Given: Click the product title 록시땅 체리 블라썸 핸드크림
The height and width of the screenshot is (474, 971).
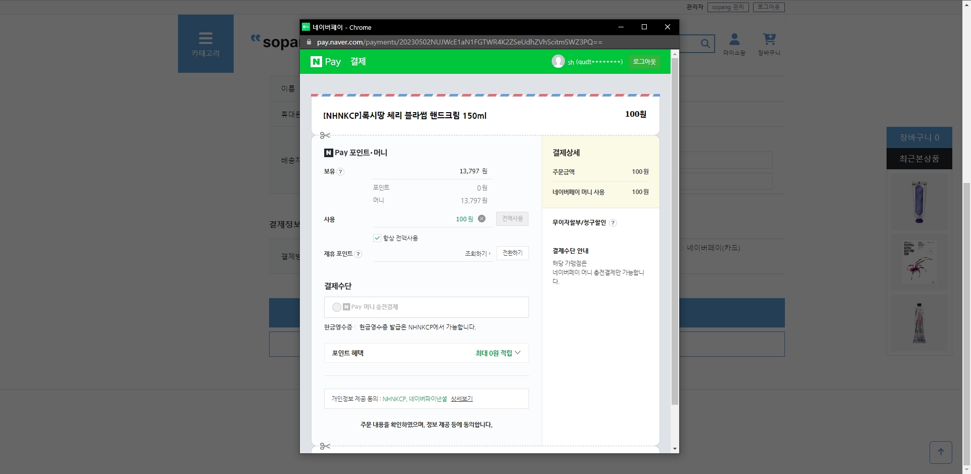Looking at the screenshot, I should (405, 116).
